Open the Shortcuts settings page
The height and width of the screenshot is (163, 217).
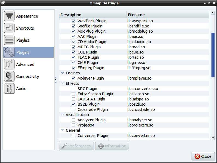coord(28,28)
